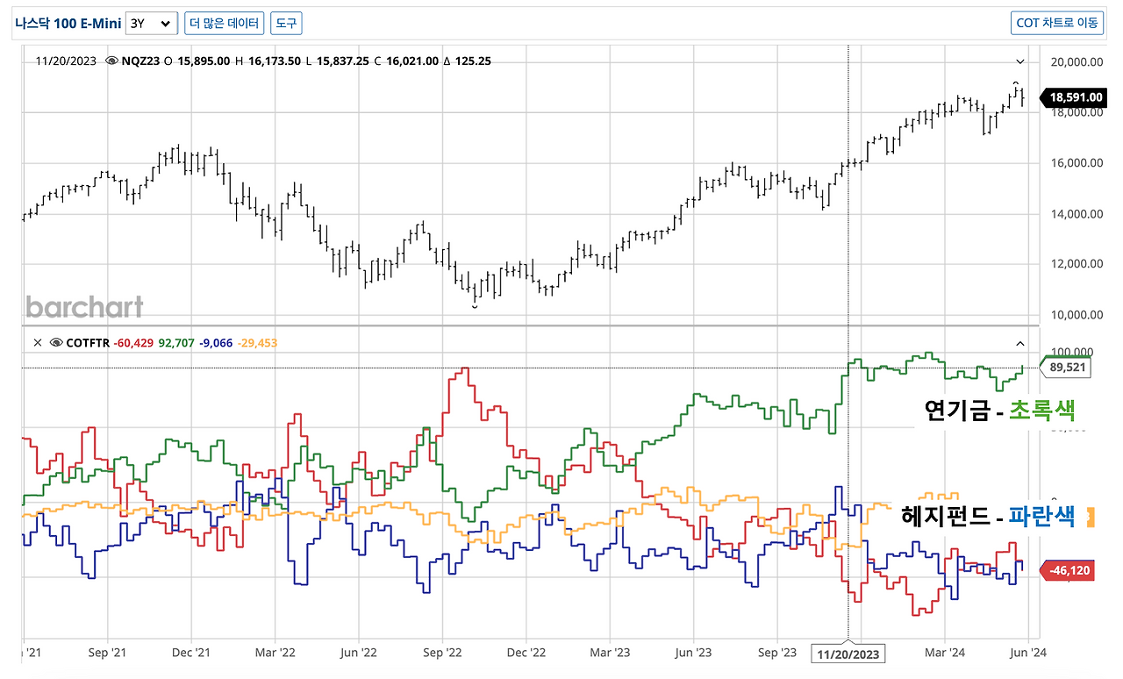Click the barchart watermark logo
This screenshot has width=1123, height=679.
(x=84, y=307)
